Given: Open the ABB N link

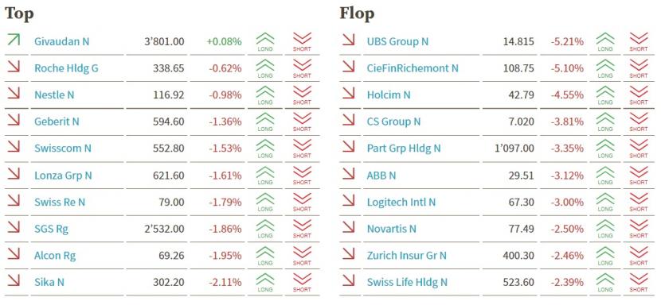Looking at the screenshot, I should (381, 176).
